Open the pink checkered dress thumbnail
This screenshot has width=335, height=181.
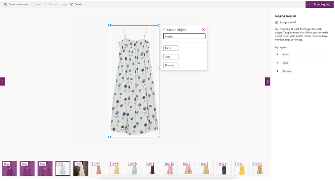(170, 168)
